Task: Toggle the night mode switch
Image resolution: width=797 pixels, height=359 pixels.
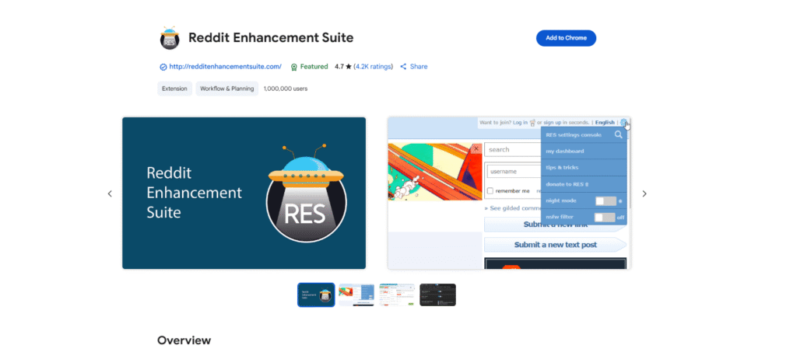Action: click(605, 200)
